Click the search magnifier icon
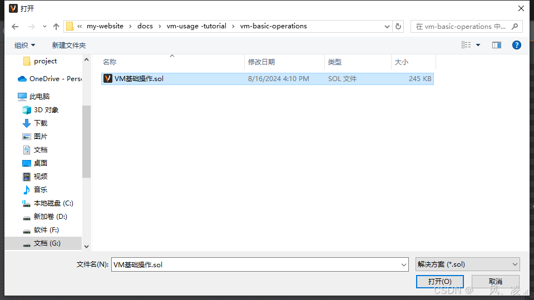The width and height of the screenshot is (534, 300). click(515, 26)
